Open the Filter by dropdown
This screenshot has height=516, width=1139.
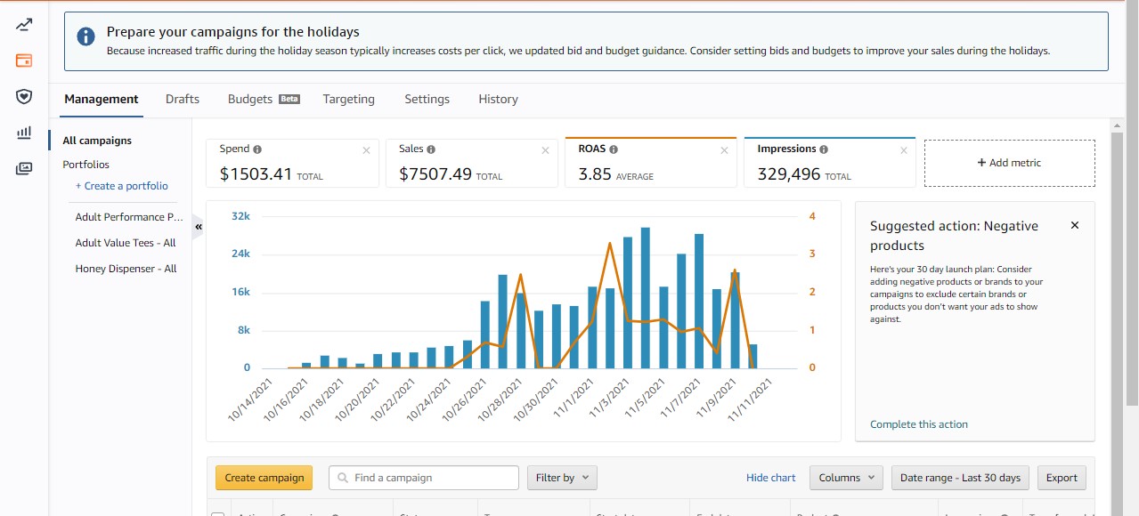tap(562, 478)
